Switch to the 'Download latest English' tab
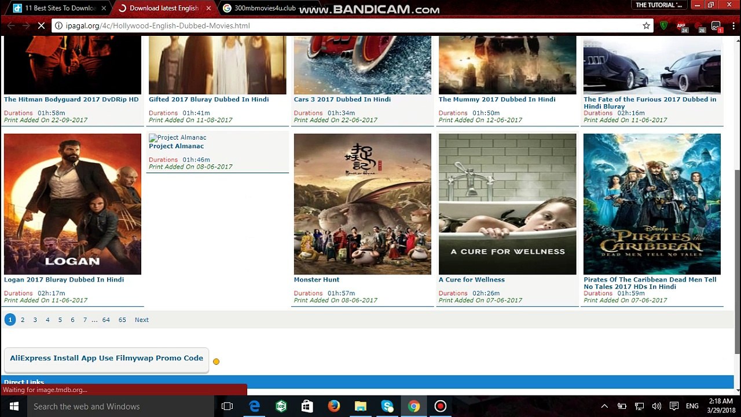The image size is (741, 417). (x=163, y=8)
